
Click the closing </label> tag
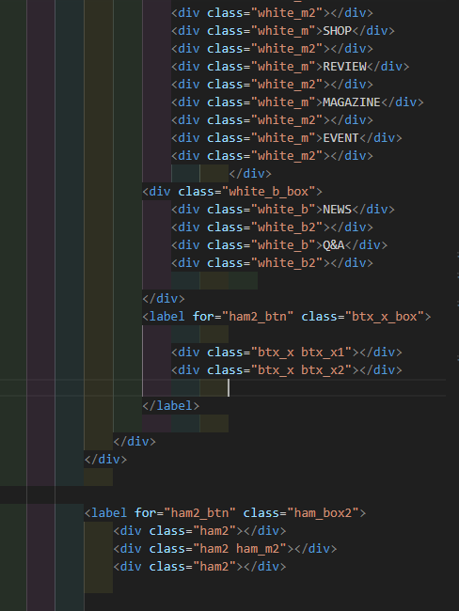(171, 406)
